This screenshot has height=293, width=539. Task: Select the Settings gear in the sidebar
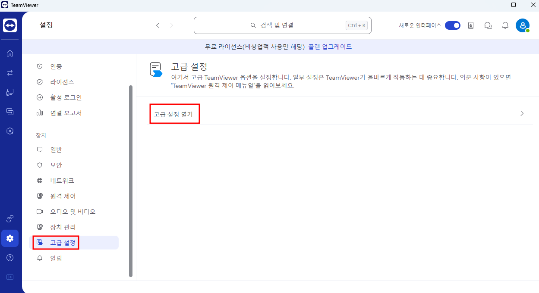coord(10,238)
